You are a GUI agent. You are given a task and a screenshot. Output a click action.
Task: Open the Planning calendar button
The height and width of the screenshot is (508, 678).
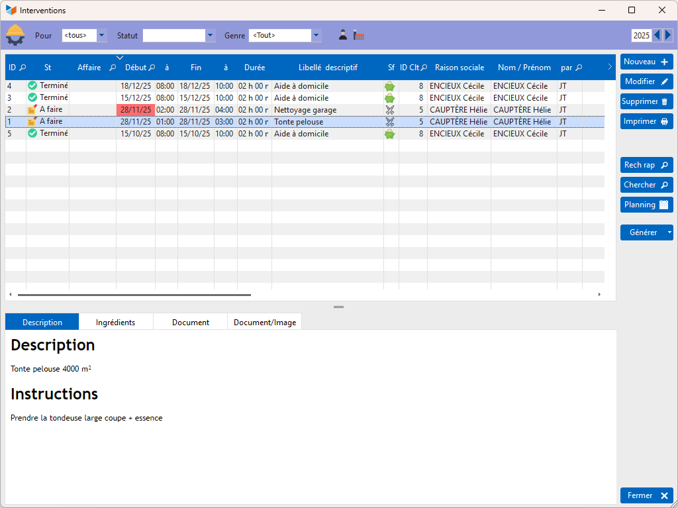(646, 205)
